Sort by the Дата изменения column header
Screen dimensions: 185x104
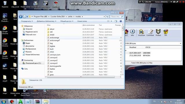tap(88, 25)
